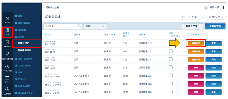This screenshot has height=99, width=228.
Task: Click the user avatar icon for 明石 太郎
Action: click(x=206, y=7)
